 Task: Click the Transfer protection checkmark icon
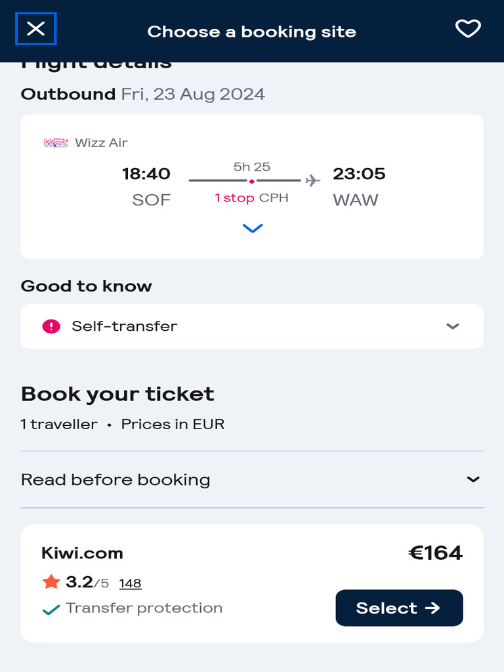coord(51,610)
